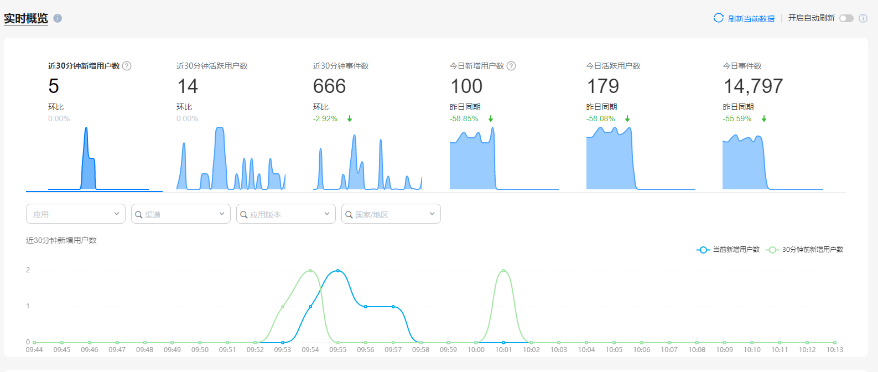Image resolution: width=878 pixels, height=372 pixels.
Task: Select the 今日活跃用户数 metric card
Action: [614, 66]
